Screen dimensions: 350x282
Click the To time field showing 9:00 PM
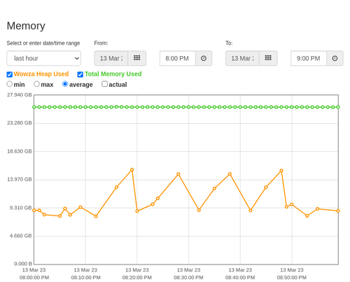point(309,58)
